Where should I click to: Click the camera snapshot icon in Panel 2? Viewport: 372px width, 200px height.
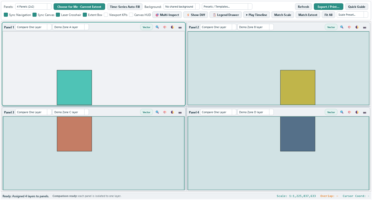(x=365, y=27)
